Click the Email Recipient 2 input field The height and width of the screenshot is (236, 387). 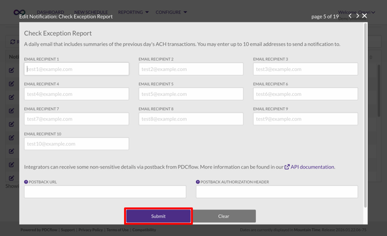[191, 69]
